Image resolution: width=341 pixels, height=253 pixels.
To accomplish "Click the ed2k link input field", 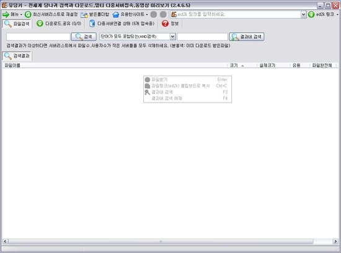I will click(x=236, y=15).
